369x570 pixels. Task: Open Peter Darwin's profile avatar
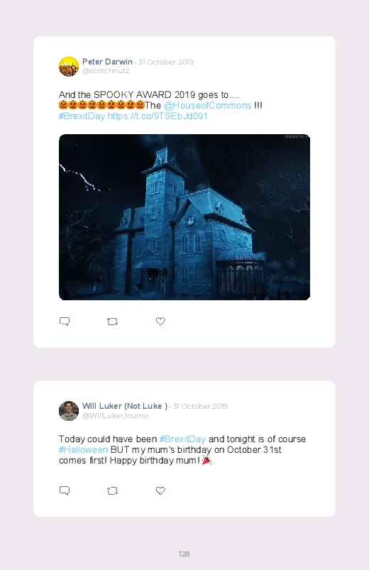(x=69, y=66)
